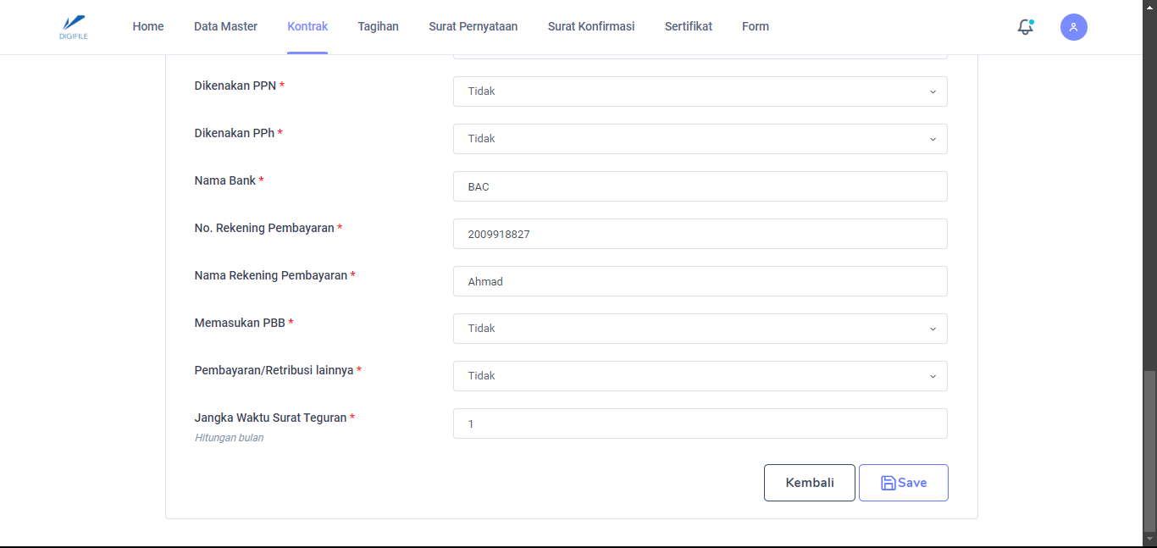
Task: Open the Dikenakan PPh dropdown
Action: (700, 139)
